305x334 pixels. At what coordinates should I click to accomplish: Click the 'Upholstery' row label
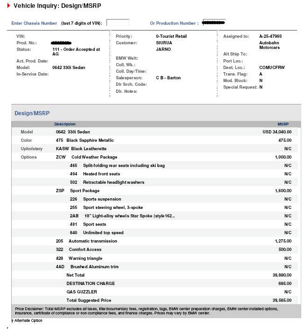(x=32, y=149)
